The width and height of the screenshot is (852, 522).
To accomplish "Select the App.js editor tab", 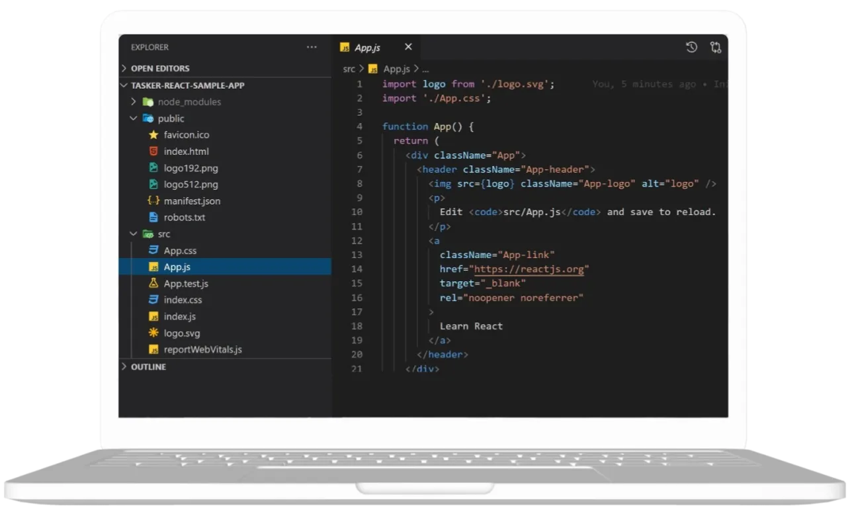I will tap(367, 48).
